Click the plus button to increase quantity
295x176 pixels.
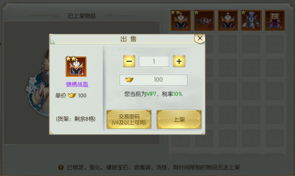[x=179, y=61]
